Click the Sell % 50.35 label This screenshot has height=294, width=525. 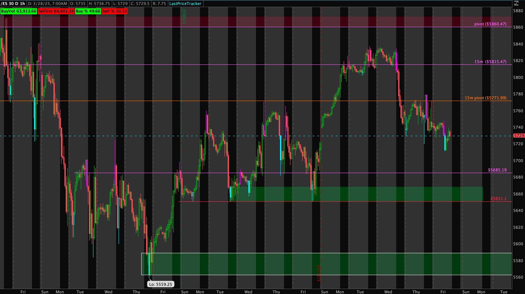pos(114,11)
